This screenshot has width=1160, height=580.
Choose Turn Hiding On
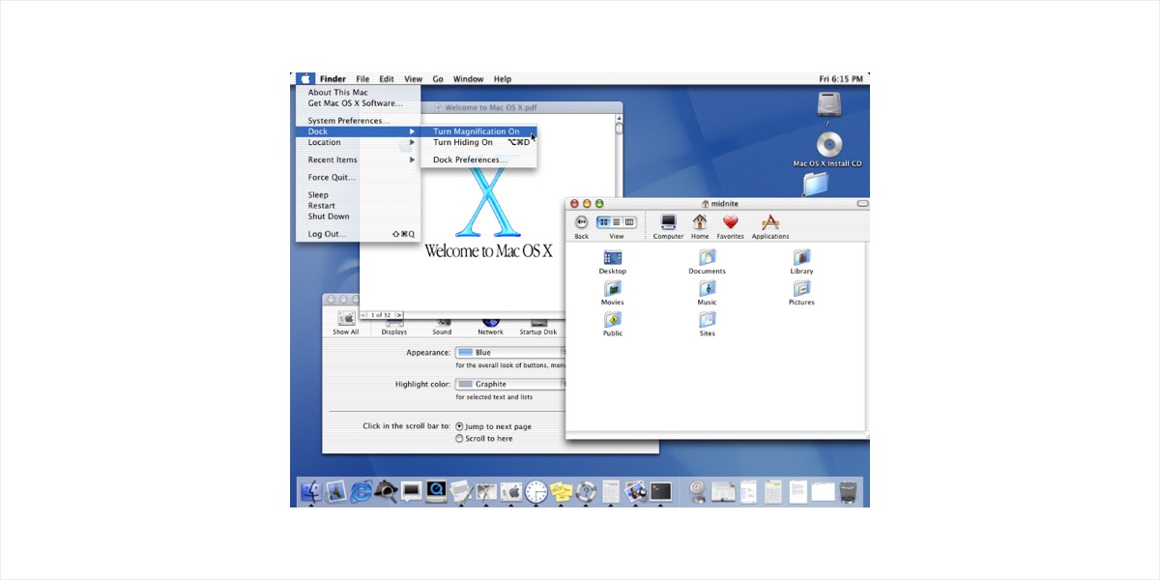pyautogui.click(x=478, y=142)
